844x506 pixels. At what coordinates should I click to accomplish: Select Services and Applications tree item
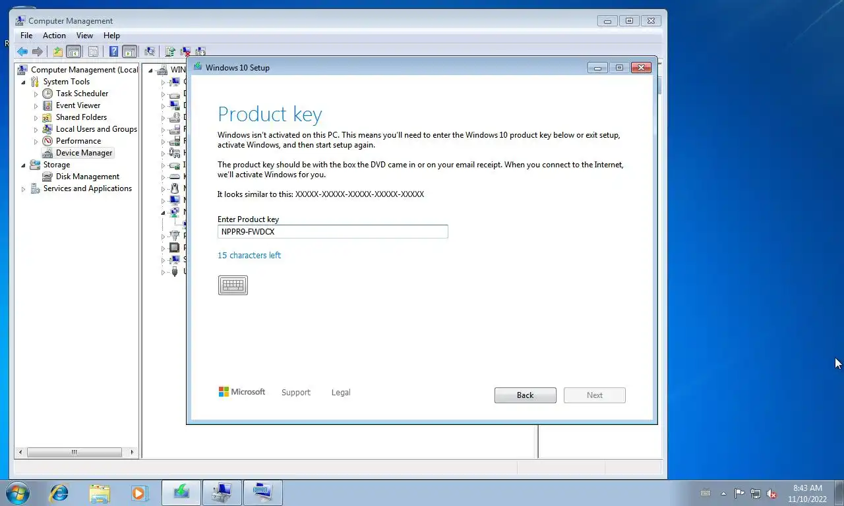[88, 188]
